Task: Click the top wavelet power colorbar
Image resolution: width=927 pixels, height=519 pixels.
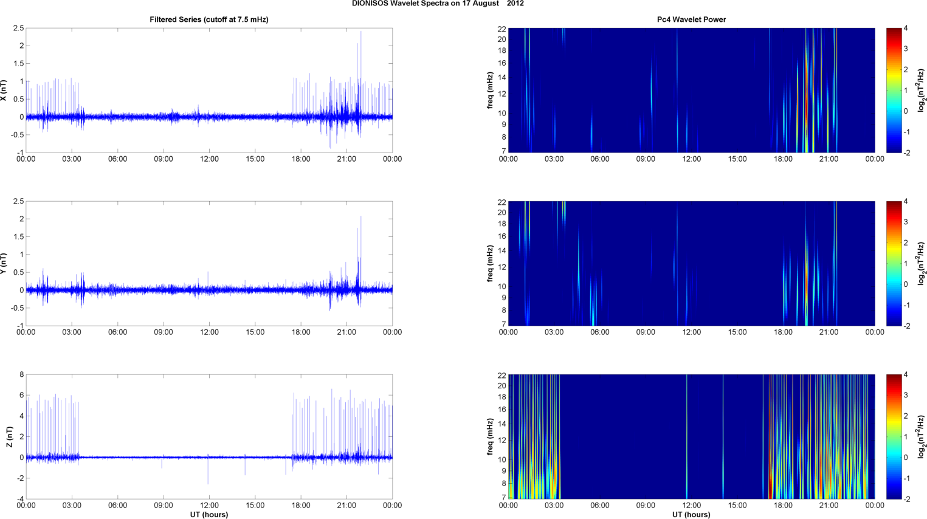Action: [894, 90]
